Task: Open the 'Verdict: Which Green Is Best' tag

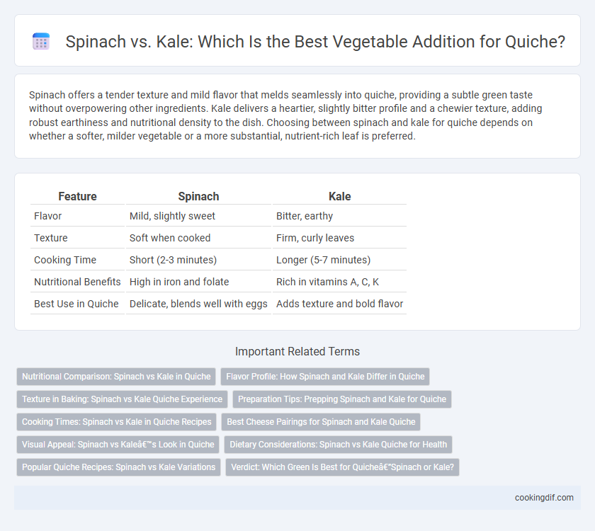Action: pos(342,467)
